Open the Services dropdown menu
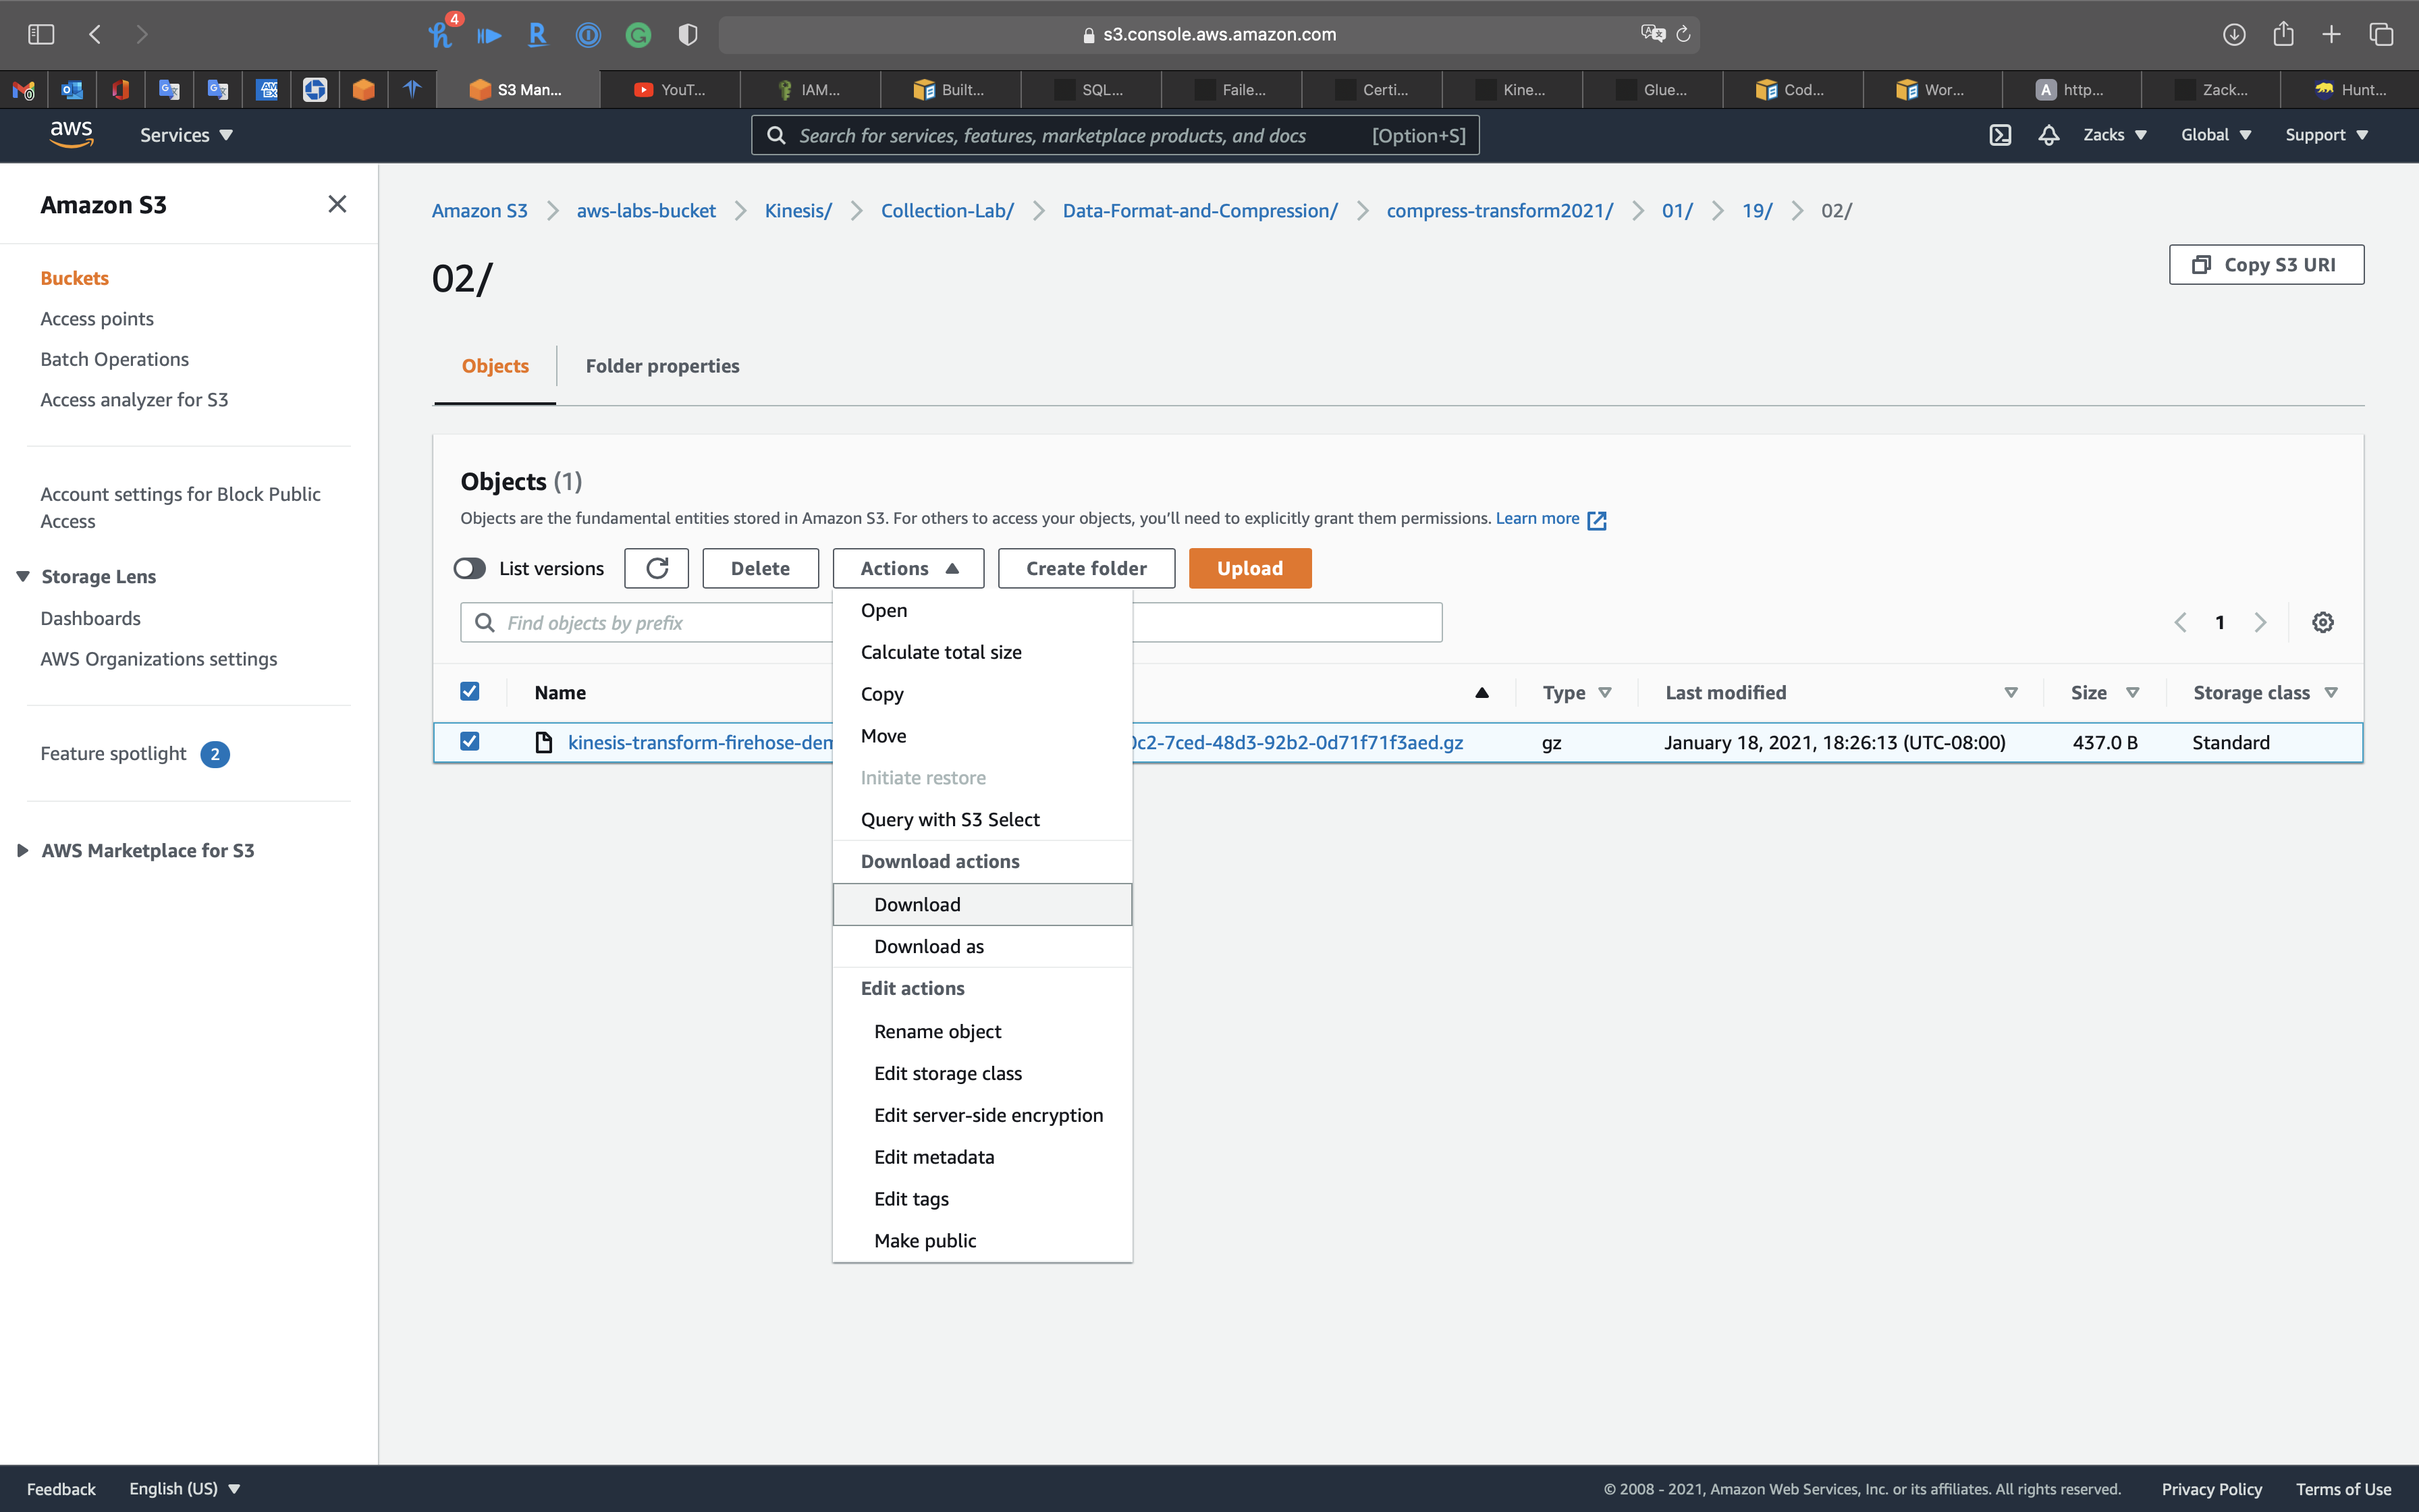 click(186, 135)
